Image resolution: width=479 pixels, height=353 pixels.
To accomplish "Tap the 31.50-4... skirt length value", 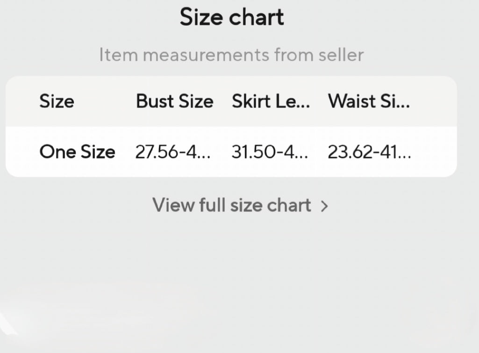I will tap(270, 152).
